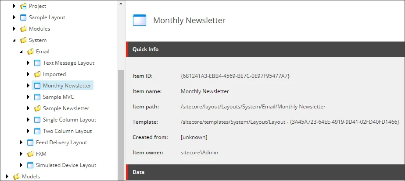Click the Sample MVC layout icon
Screen dimensions: 405x181
[x=37, y=97]
